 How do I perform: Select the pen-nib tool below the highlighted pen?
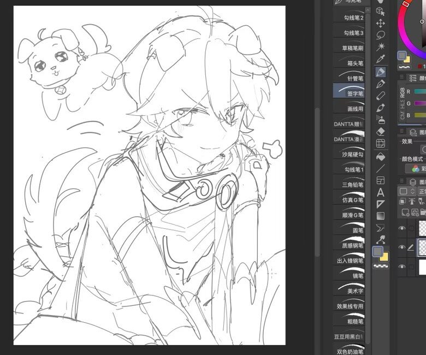(380, 84)
